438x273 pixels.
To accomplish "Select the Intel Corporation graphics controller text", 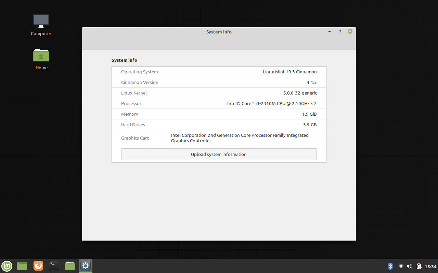I will click(x=240, y=138).
